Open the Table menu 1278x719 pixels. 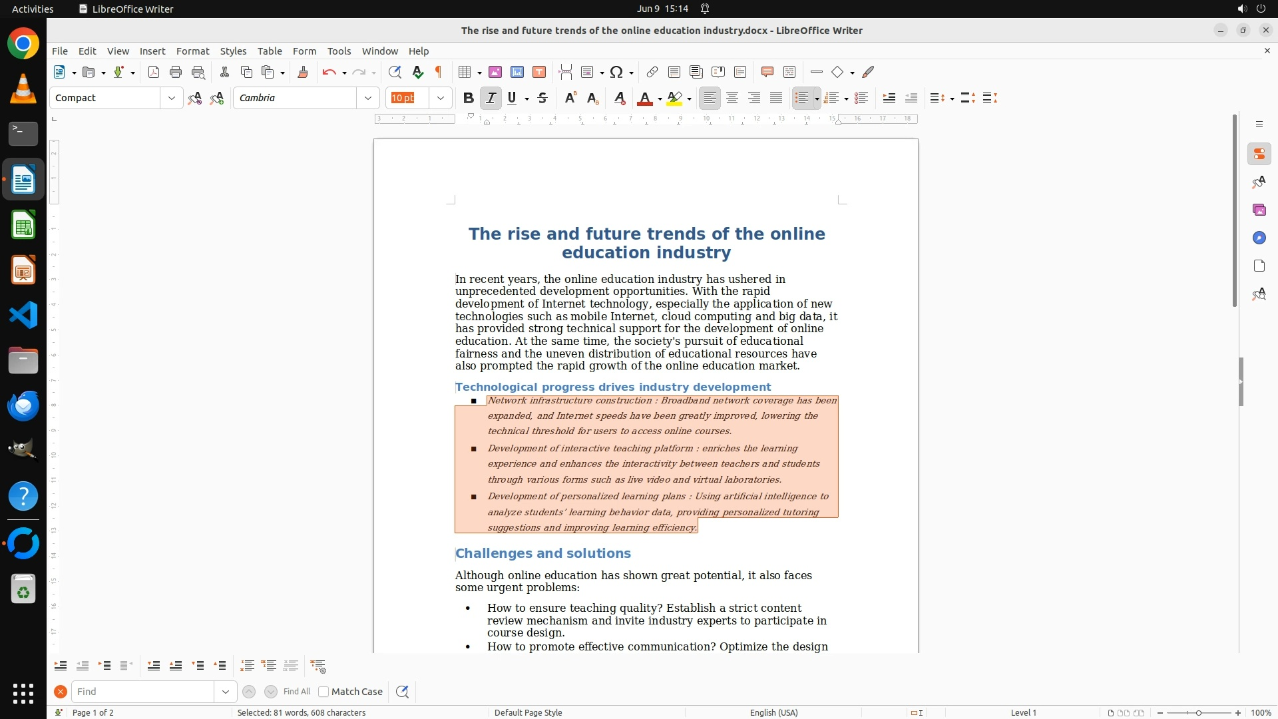[270, 51]
